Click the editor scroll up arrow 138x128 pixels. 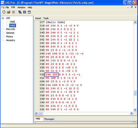(x=135, y=22)
